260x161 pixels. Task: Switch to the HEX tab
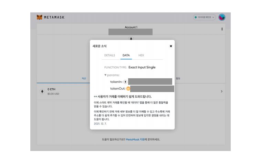[141, 55]
